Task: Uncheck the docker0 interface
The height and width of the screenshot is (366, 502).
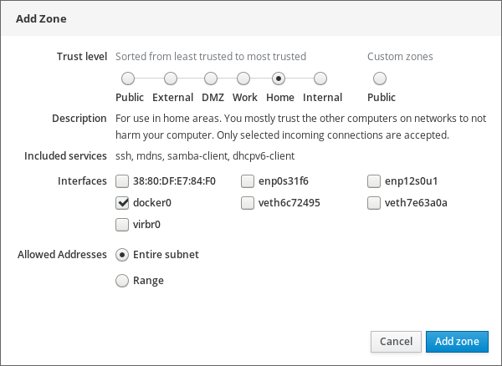Action: pyautogui.click(x=122, y=202)
